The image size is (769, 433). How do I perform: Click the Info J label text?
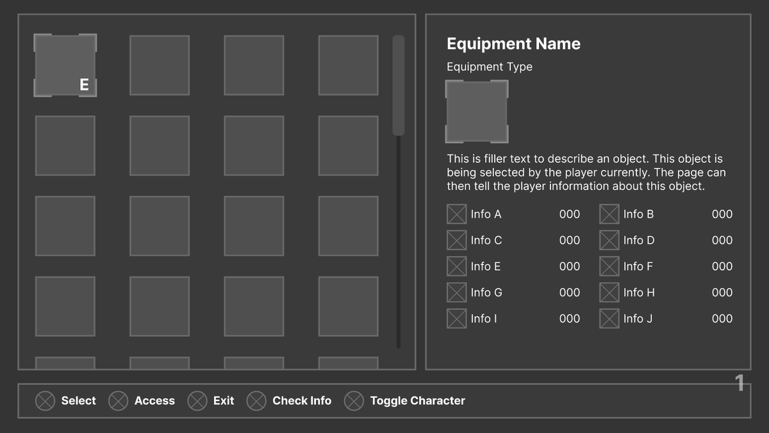coord(638,318)
